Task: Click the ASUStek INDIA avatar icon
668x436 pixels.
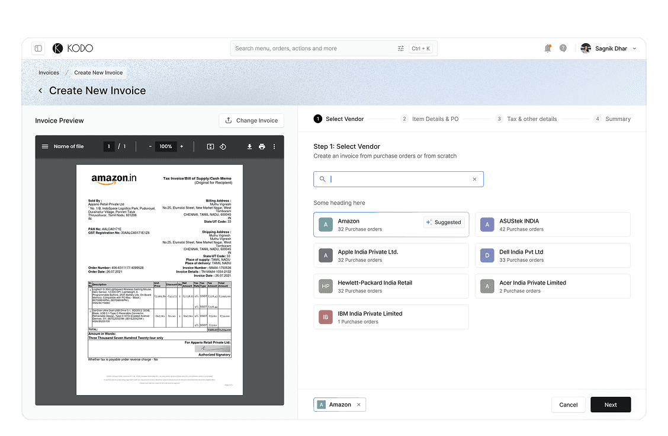Action: (487, 225)
